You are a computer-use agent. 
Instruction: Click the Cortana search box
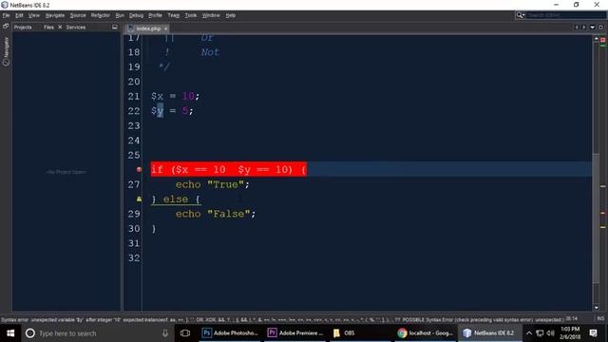pyautogui.click(x=97, y=333)
